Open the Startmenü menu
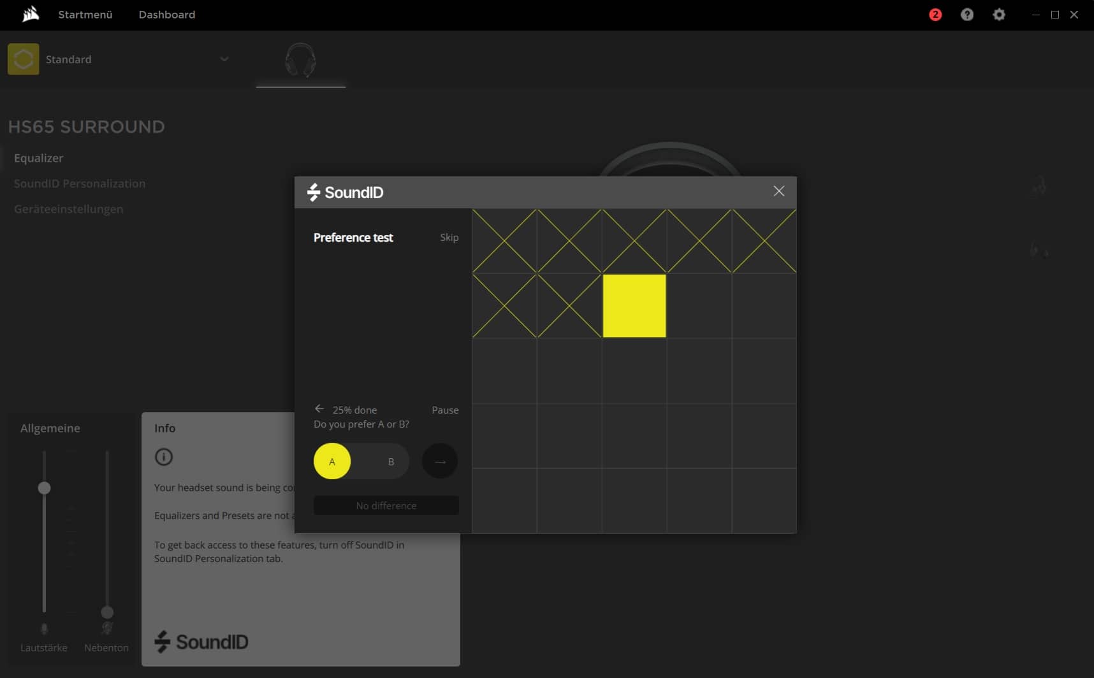Screen dimensions: 1094x678 coord(85,15)
